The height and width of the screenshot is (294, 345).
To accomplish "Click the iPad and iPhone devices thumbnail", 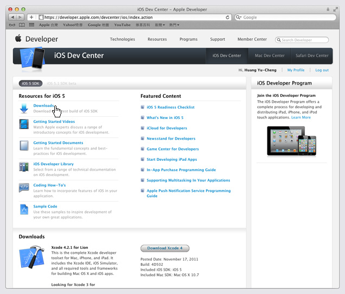I will point(291,141).
